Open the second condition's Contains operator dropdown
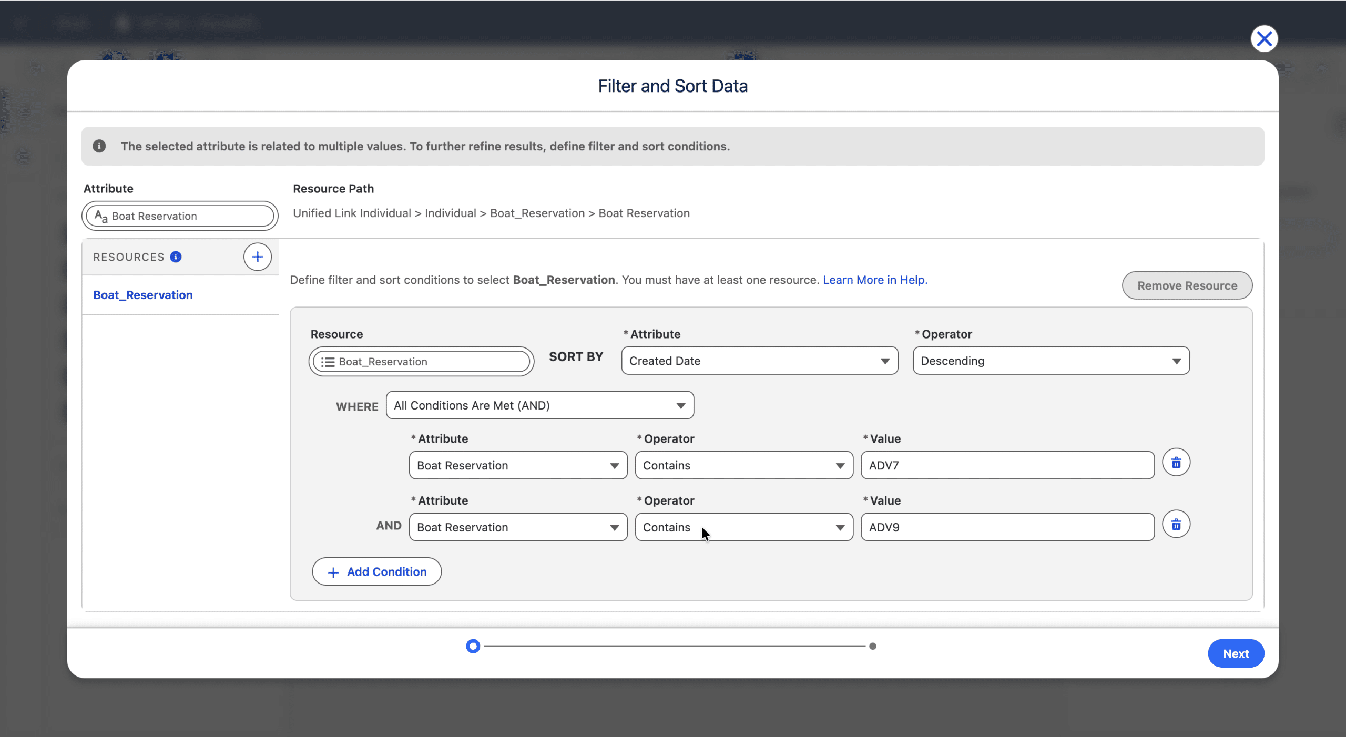The image size is (1346, 737). coord(743,527)
